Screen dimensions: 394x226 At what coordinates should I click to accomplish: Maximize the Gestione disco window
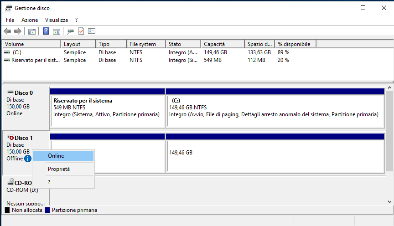pyautogui.click(x=363, y=8)
